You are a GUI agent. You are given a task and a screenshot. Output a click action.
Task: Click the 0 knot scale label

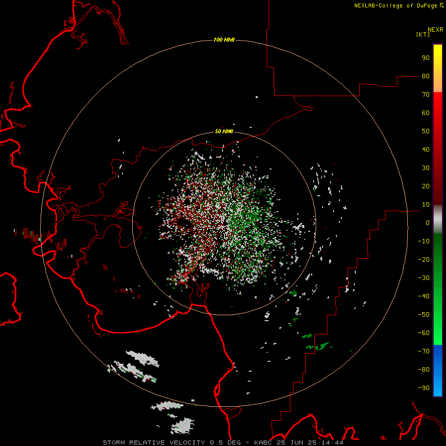click(428, 223)
